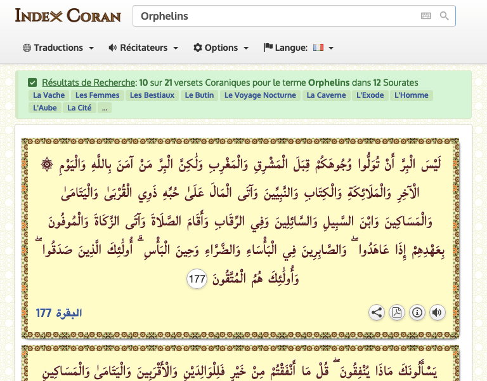Image resolution: width=487 pixels, height=381 pixels.
Task: Share verse 177 of Al-Baqara
Action: 377,312
